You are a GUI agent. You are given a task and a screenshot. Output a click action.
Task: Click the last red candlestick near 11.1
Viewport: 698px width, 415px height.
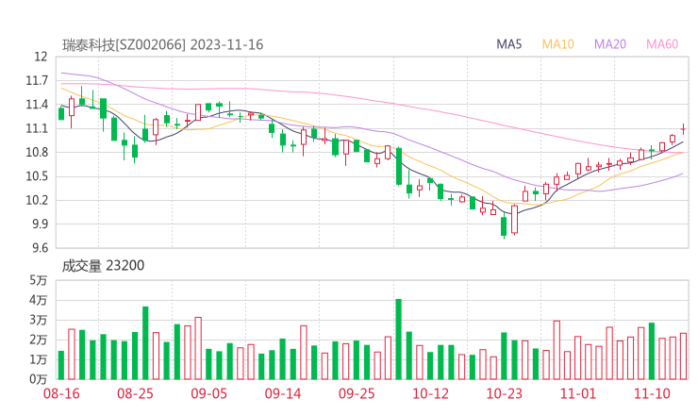[683, 129]
